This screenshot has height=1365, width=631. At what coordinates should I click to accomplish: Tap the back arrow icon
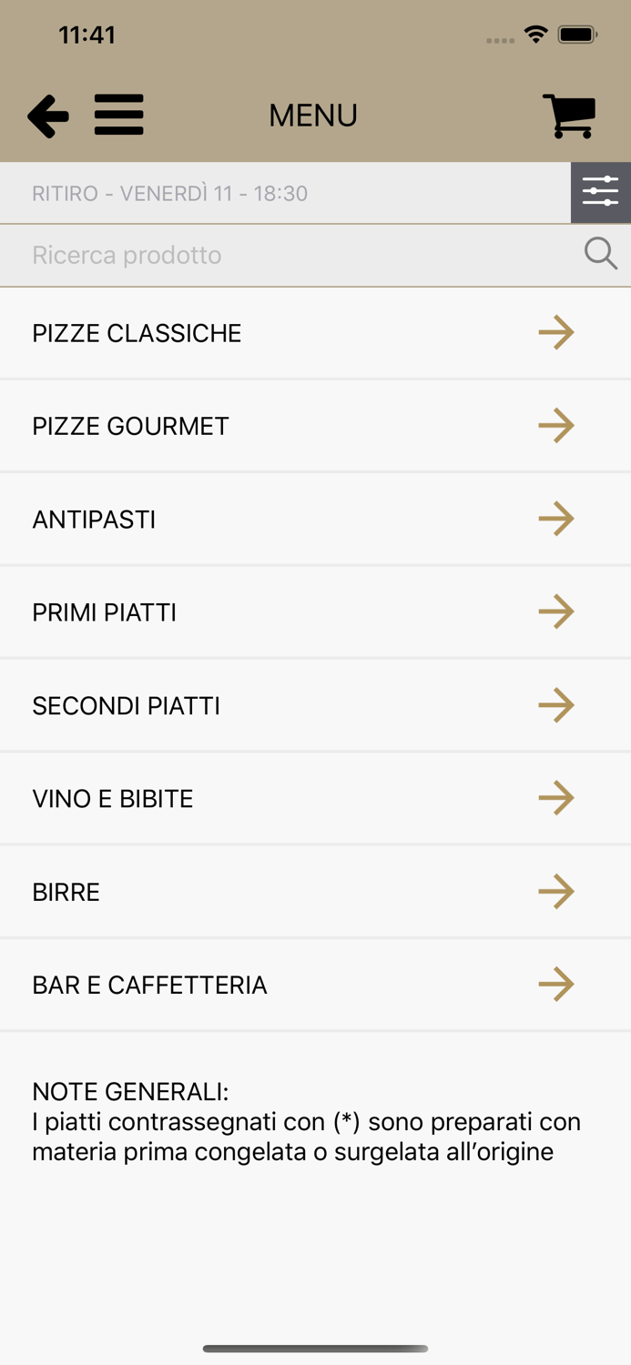click(x=47, y=115)
